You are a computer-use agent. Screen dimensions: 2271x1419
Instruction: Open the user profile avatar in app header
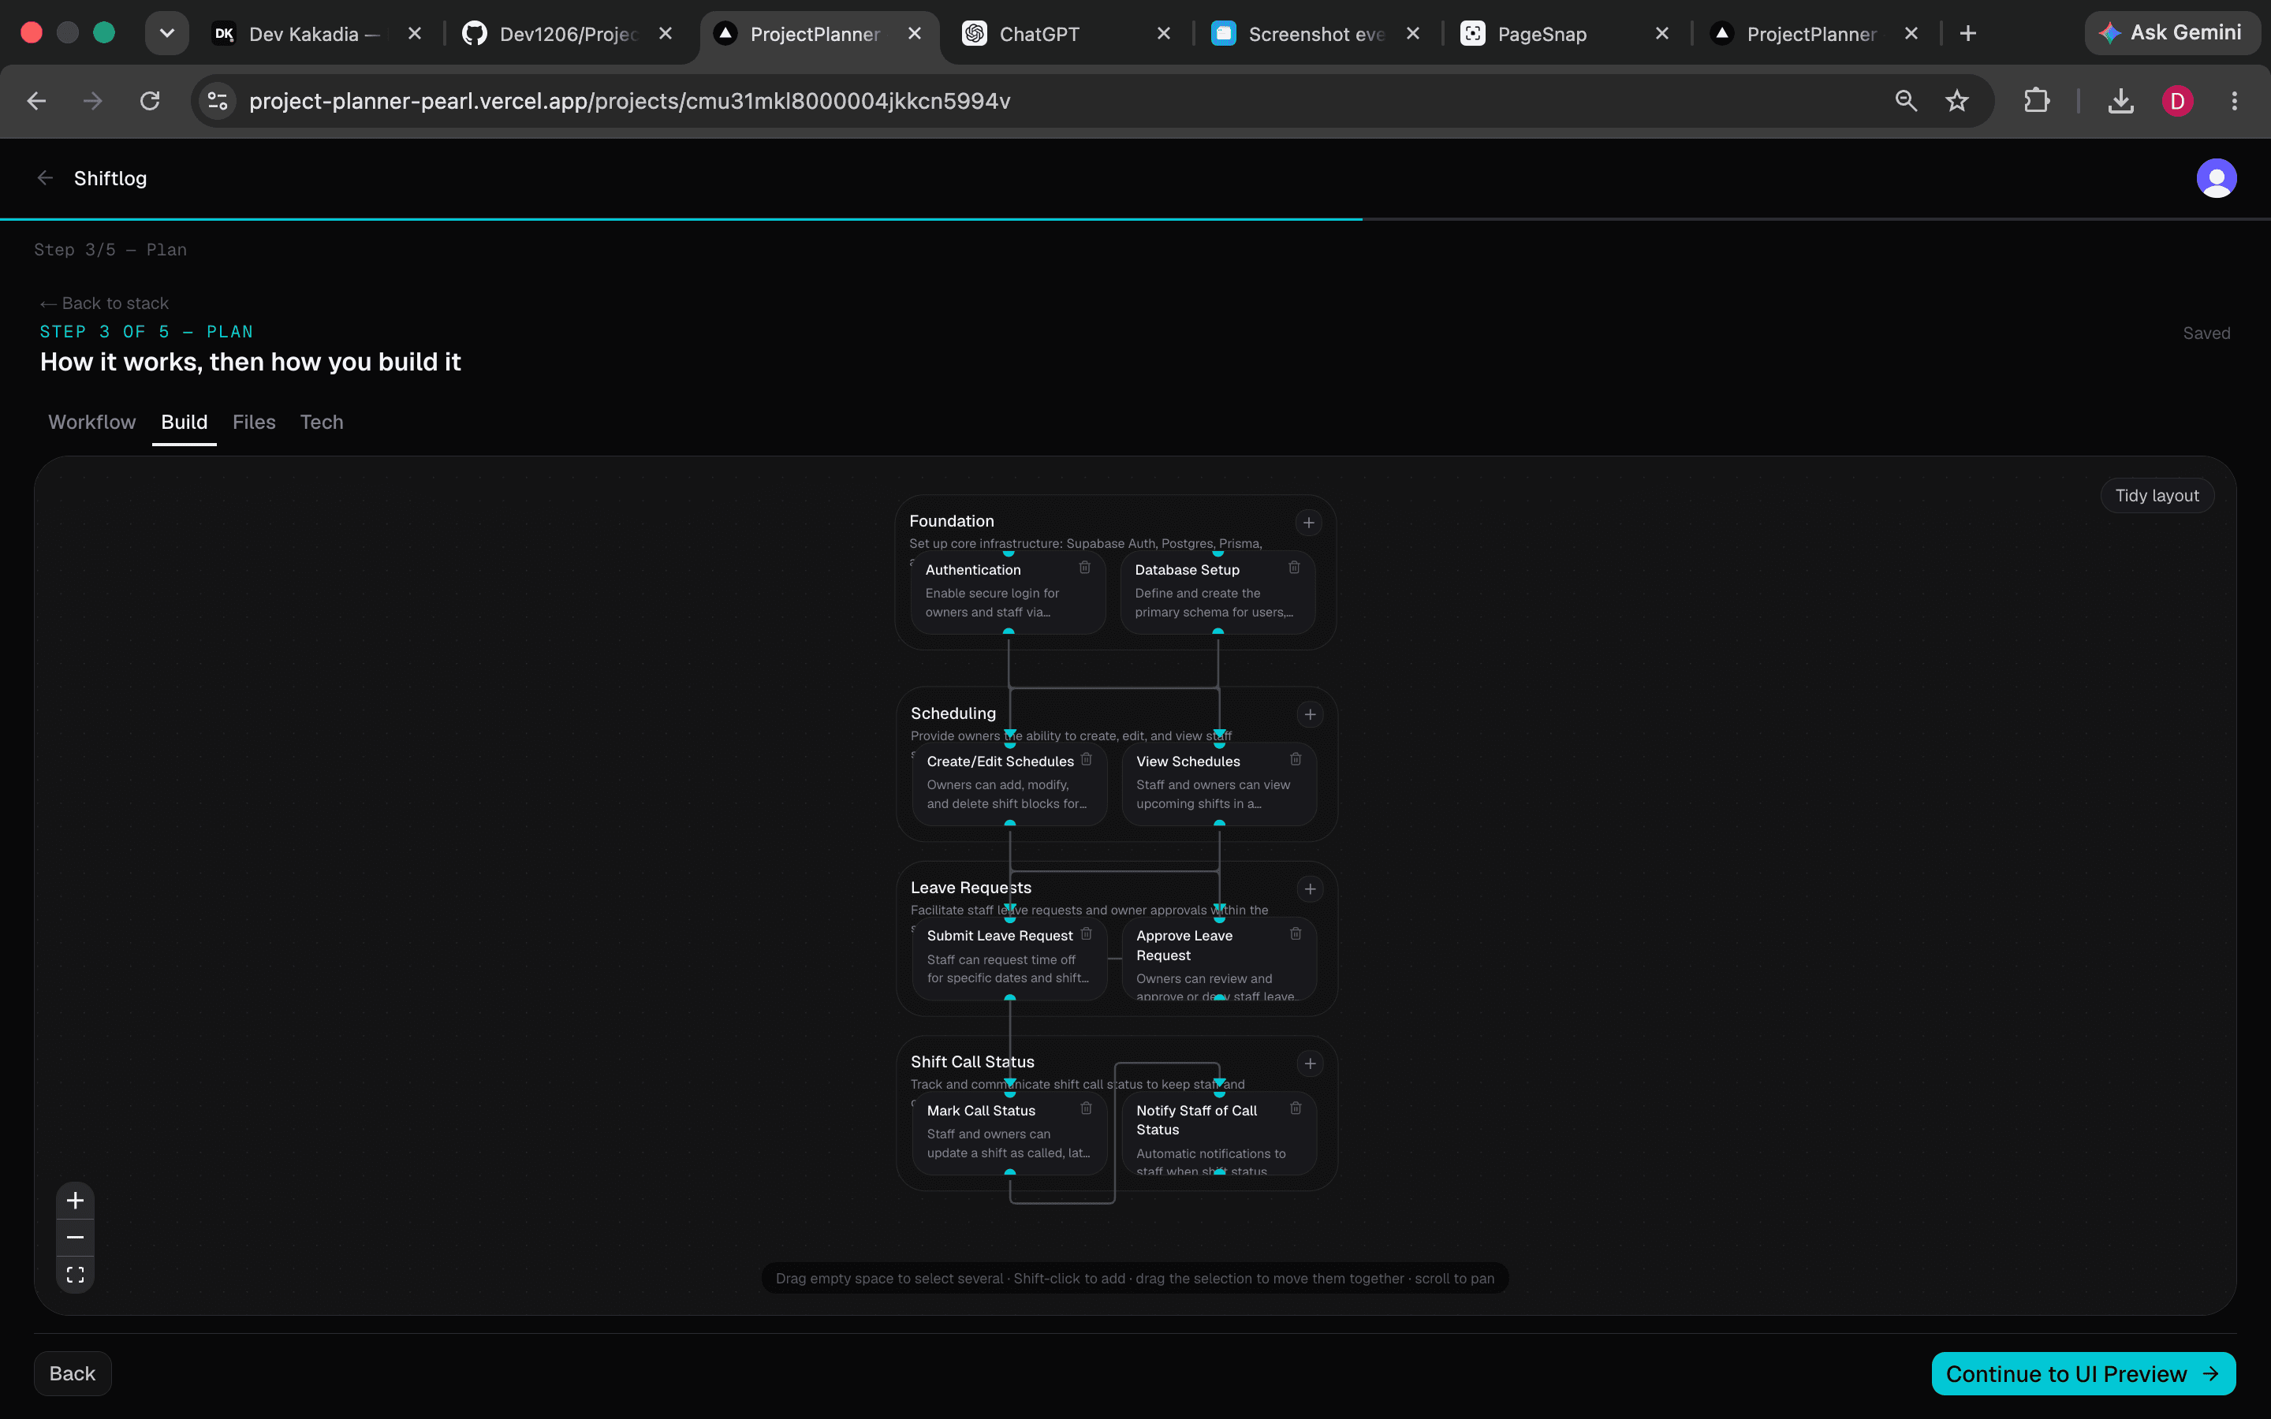point(2217,178)
